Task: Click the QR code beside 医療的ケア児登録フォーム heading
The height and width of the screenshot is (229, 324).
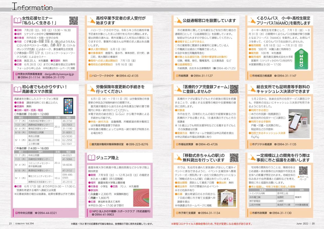Action: tap(234, 89)
